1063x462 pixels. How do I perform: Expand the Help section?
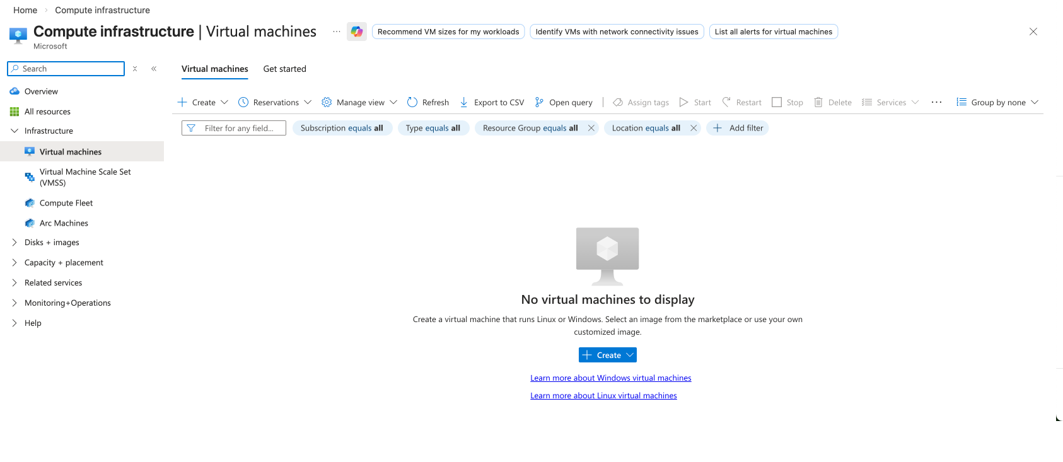[15, 323]
